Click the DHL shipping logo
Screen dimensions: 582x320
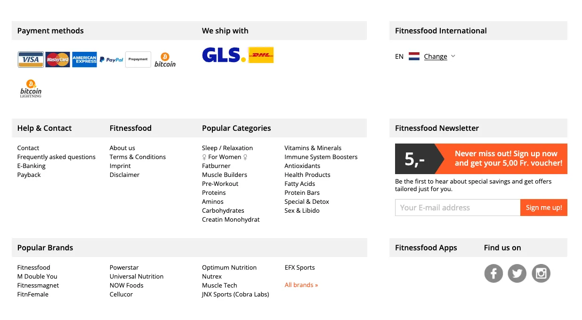261,55
